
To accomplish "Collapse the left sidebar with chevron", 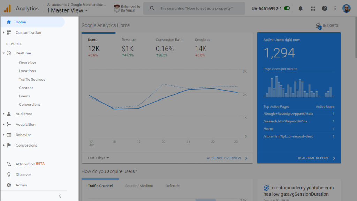I will [x=60, y=196].
